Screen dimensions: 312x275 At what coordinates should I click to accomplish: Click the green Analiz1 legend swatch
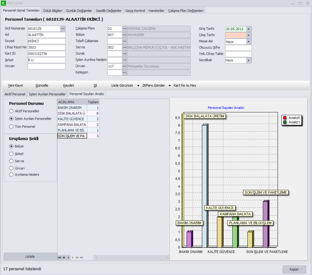(285, 122)
